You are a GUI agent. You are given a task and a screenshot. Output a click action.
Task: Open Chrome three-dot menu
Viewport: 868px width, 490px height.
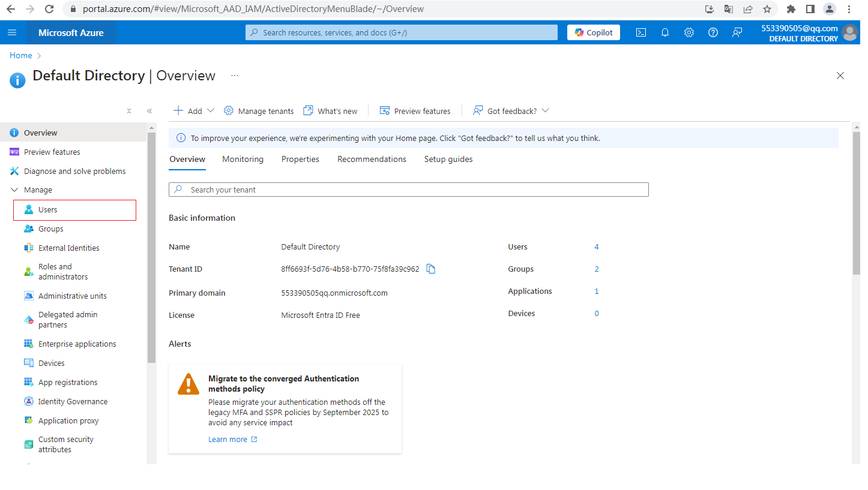click(849, 9)
